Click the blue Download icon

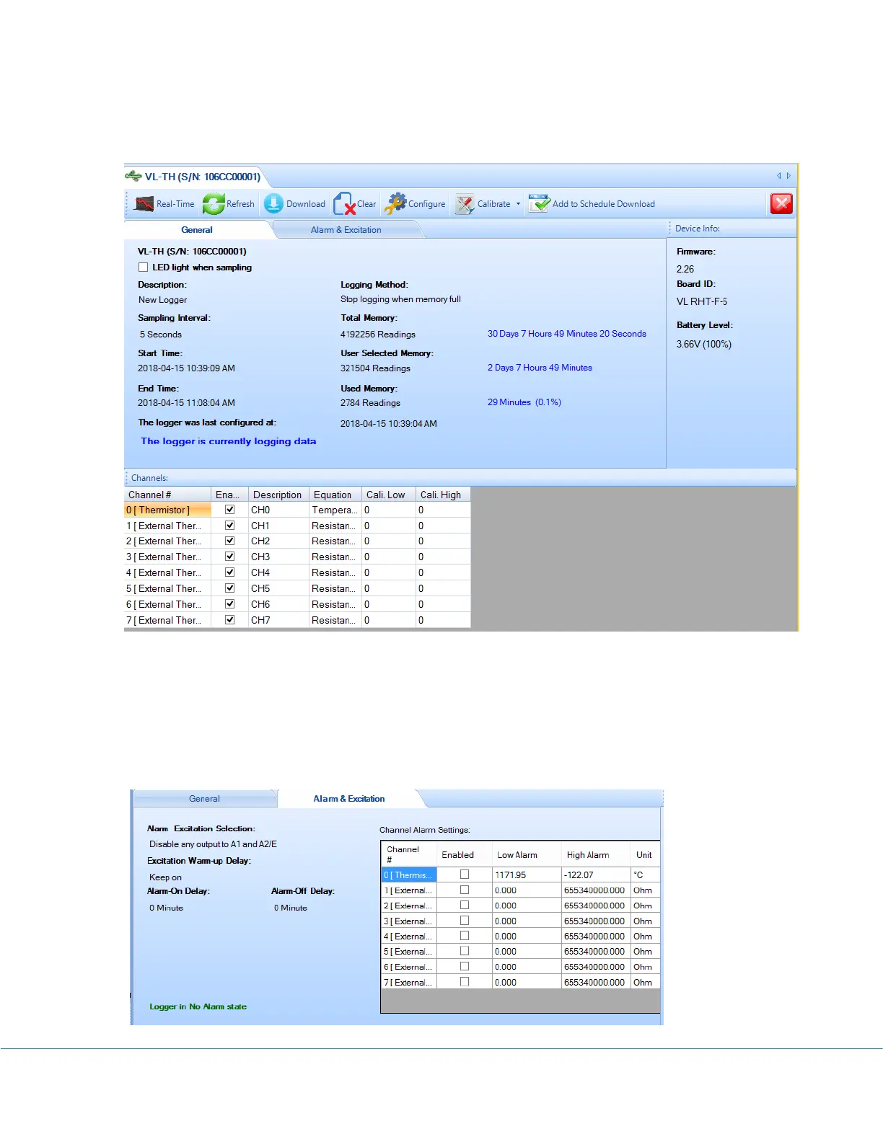(x=273, y=204)
